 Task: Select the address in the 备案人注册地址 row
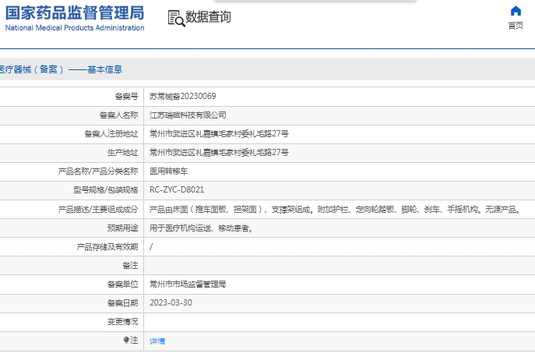[x=219, y=134]
